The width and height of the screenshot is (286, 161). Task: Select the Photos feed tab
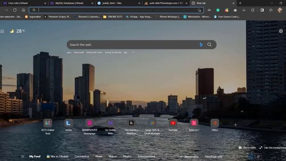(127, 157)
